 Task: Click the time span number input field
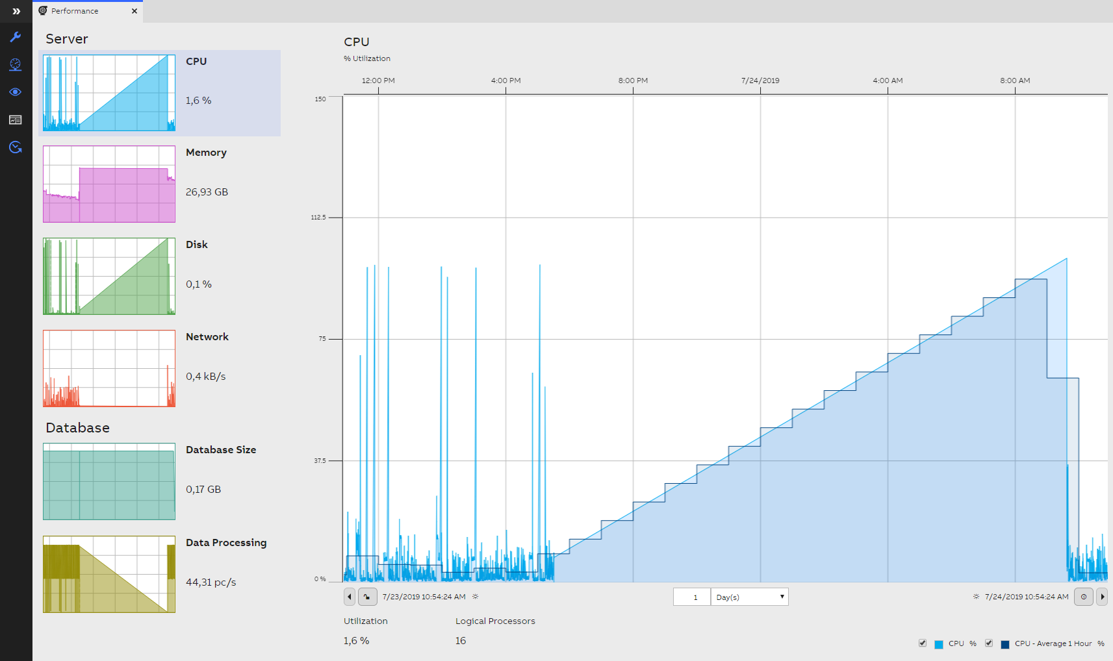tap(692, 597)
